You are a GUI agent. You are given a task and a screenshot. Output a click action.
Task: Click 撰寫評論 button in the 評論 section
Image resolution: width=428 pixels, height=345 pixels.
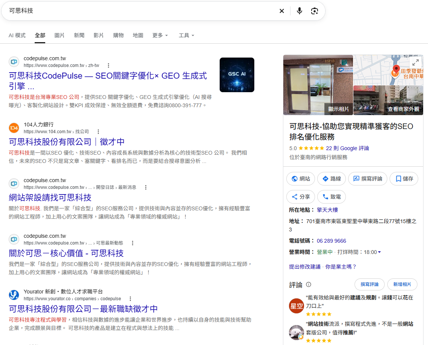pos(370,284)
